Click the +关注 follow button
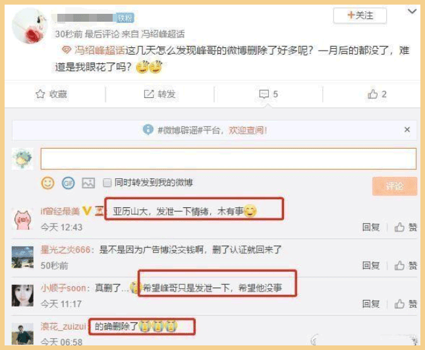Screen dimensions: 425x350 (x=360, y=15)
